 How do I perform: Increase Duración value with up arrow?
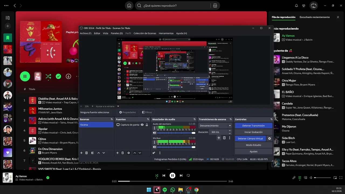(230, 131)
